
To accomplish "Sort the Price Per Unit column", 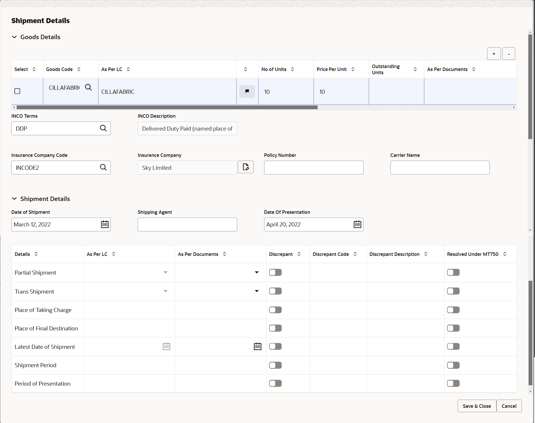I will pos(353,69).
